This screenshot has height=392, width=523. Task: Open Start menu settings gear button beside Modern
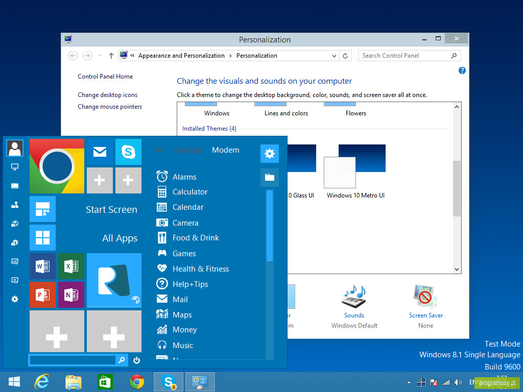click(270, 154)
